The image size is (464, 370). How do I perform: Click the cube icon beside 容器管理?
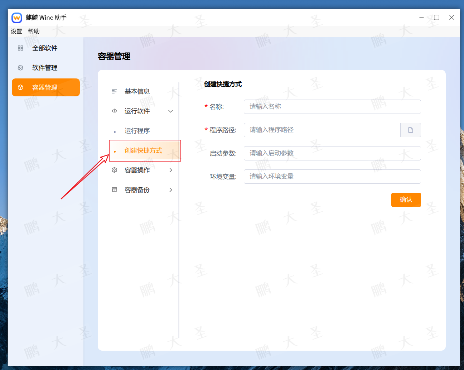click(x=20, y=87)
